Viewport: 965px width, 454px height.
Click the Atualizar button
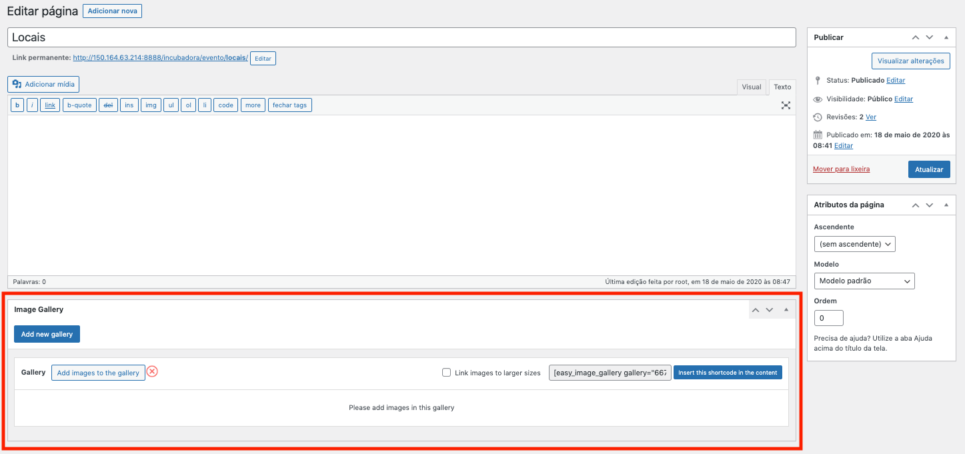pyautogui.click(x=928, y=169)
